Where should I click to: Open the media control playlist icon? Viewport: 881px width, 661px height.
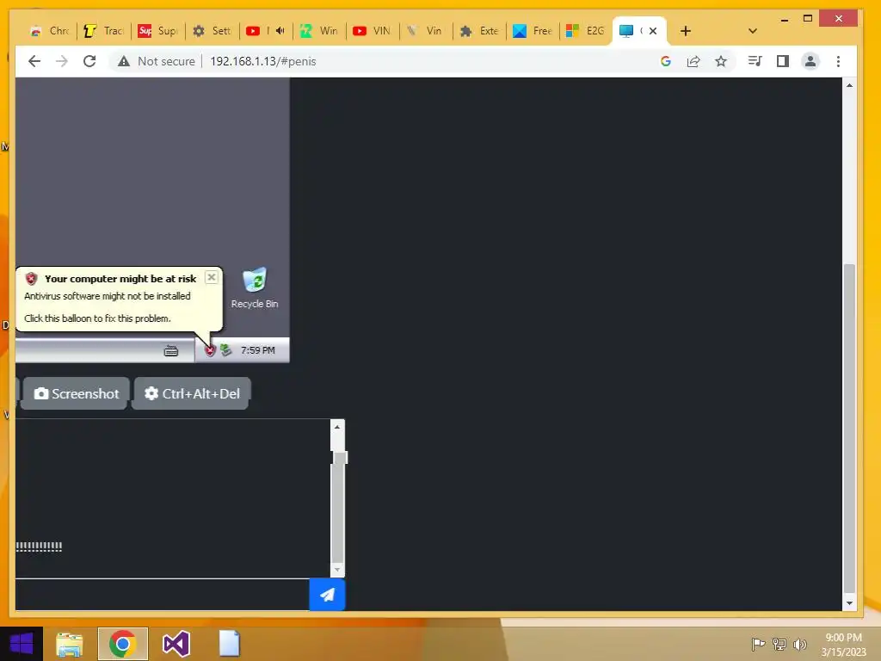point(755,61)
